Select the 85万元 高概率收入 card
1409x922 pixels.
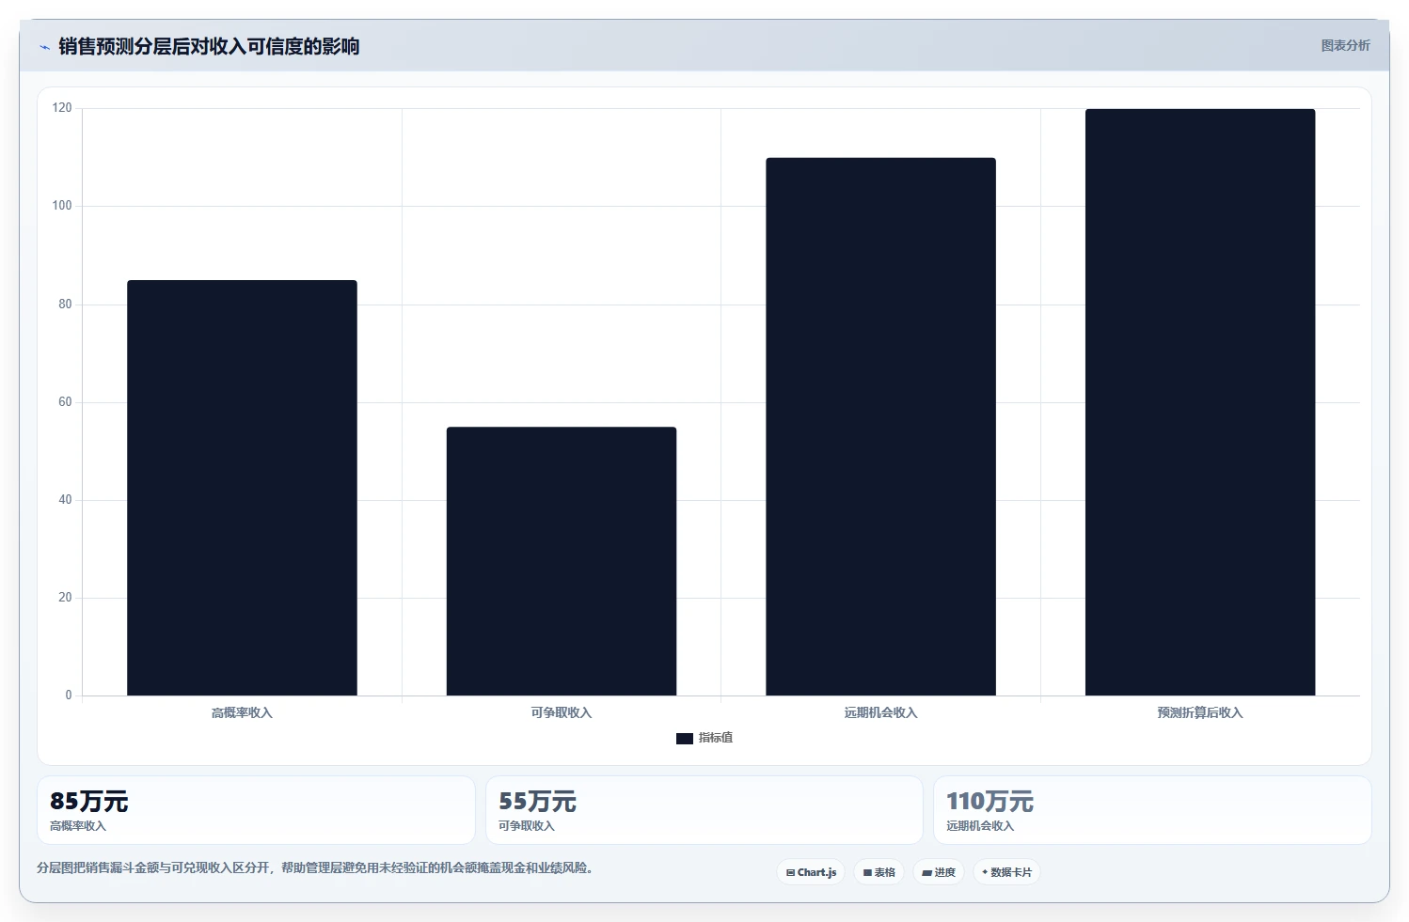coord(256,810)
